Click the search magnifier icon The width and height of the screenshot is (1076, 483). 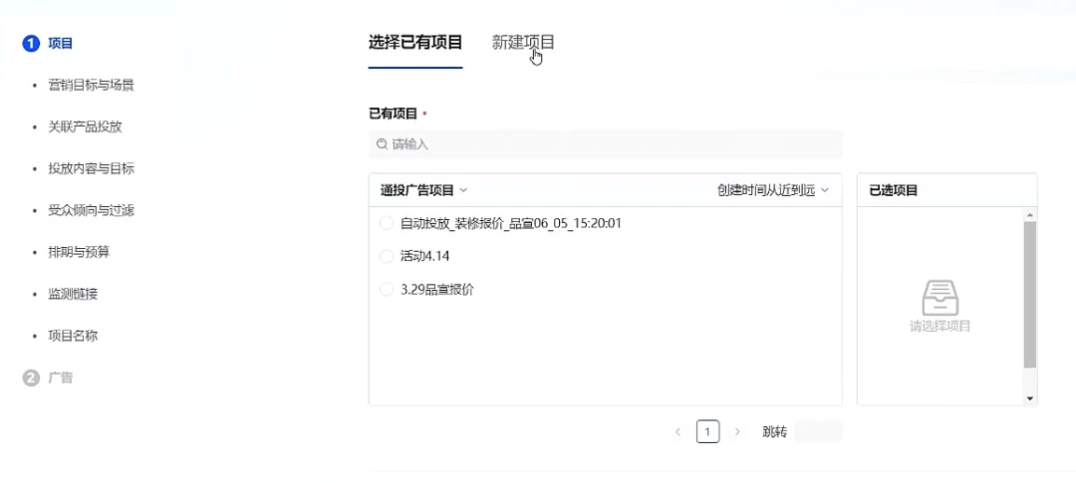point(382,144)
